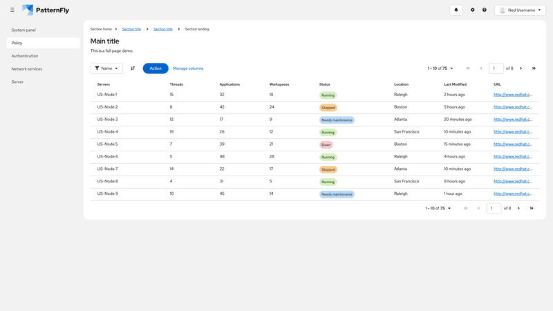Select Network services in the sidebar
553x311 pixels.
[27, 69]
